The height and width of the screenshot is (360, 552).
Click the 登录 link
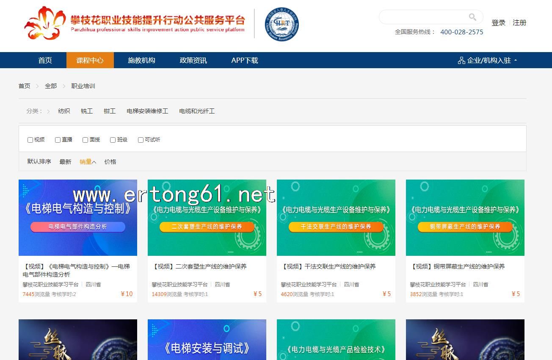click(x=498, y=23)
